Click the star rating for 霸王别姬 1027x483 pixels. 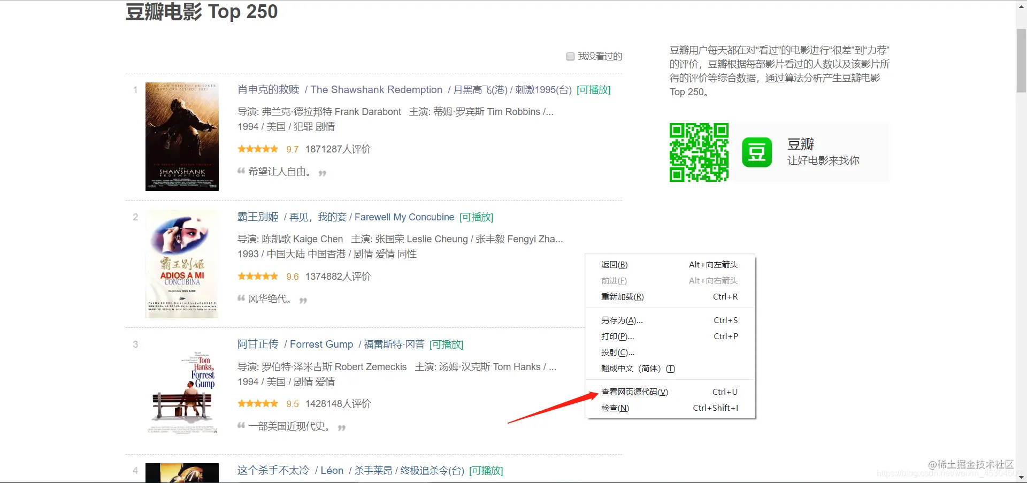click(258, 276)
